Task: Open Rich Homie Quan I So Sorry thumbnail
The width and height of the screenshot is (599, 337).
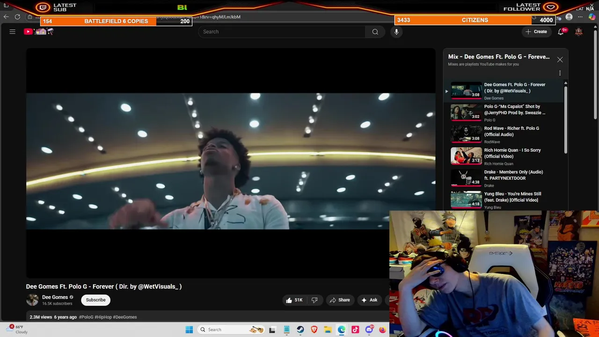Action: click(x=466, y=156)
